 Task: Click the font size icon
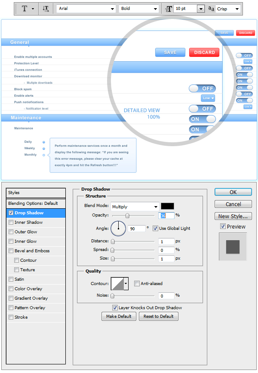pos(169,9)
